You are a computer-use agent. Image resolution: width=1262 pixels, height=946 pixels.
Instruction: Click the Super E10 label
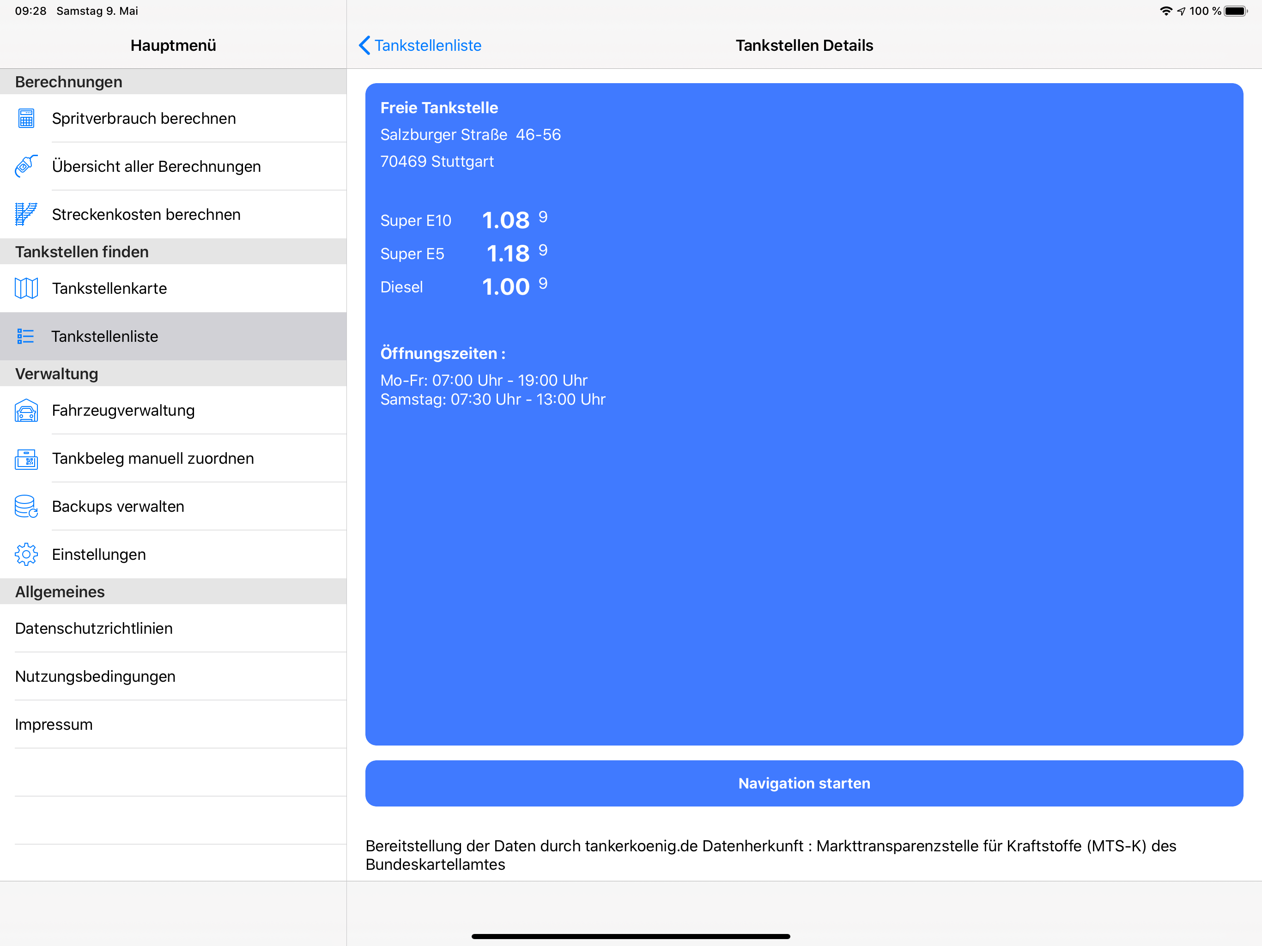415,221
